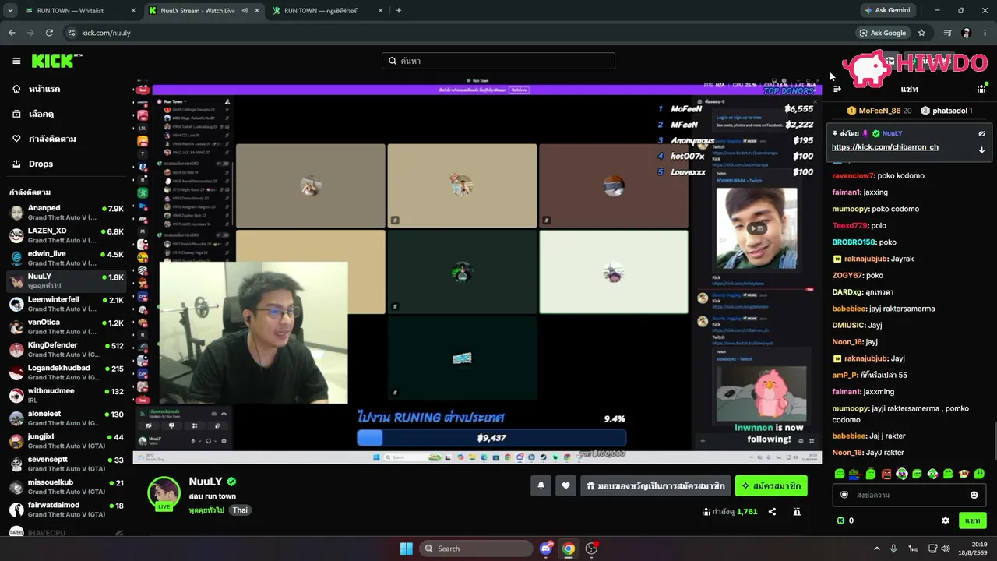Viewport: 997px width, 561px height.
Task: Open the pinned kick.com/chibarron_ch link
Action: [885, 147]
